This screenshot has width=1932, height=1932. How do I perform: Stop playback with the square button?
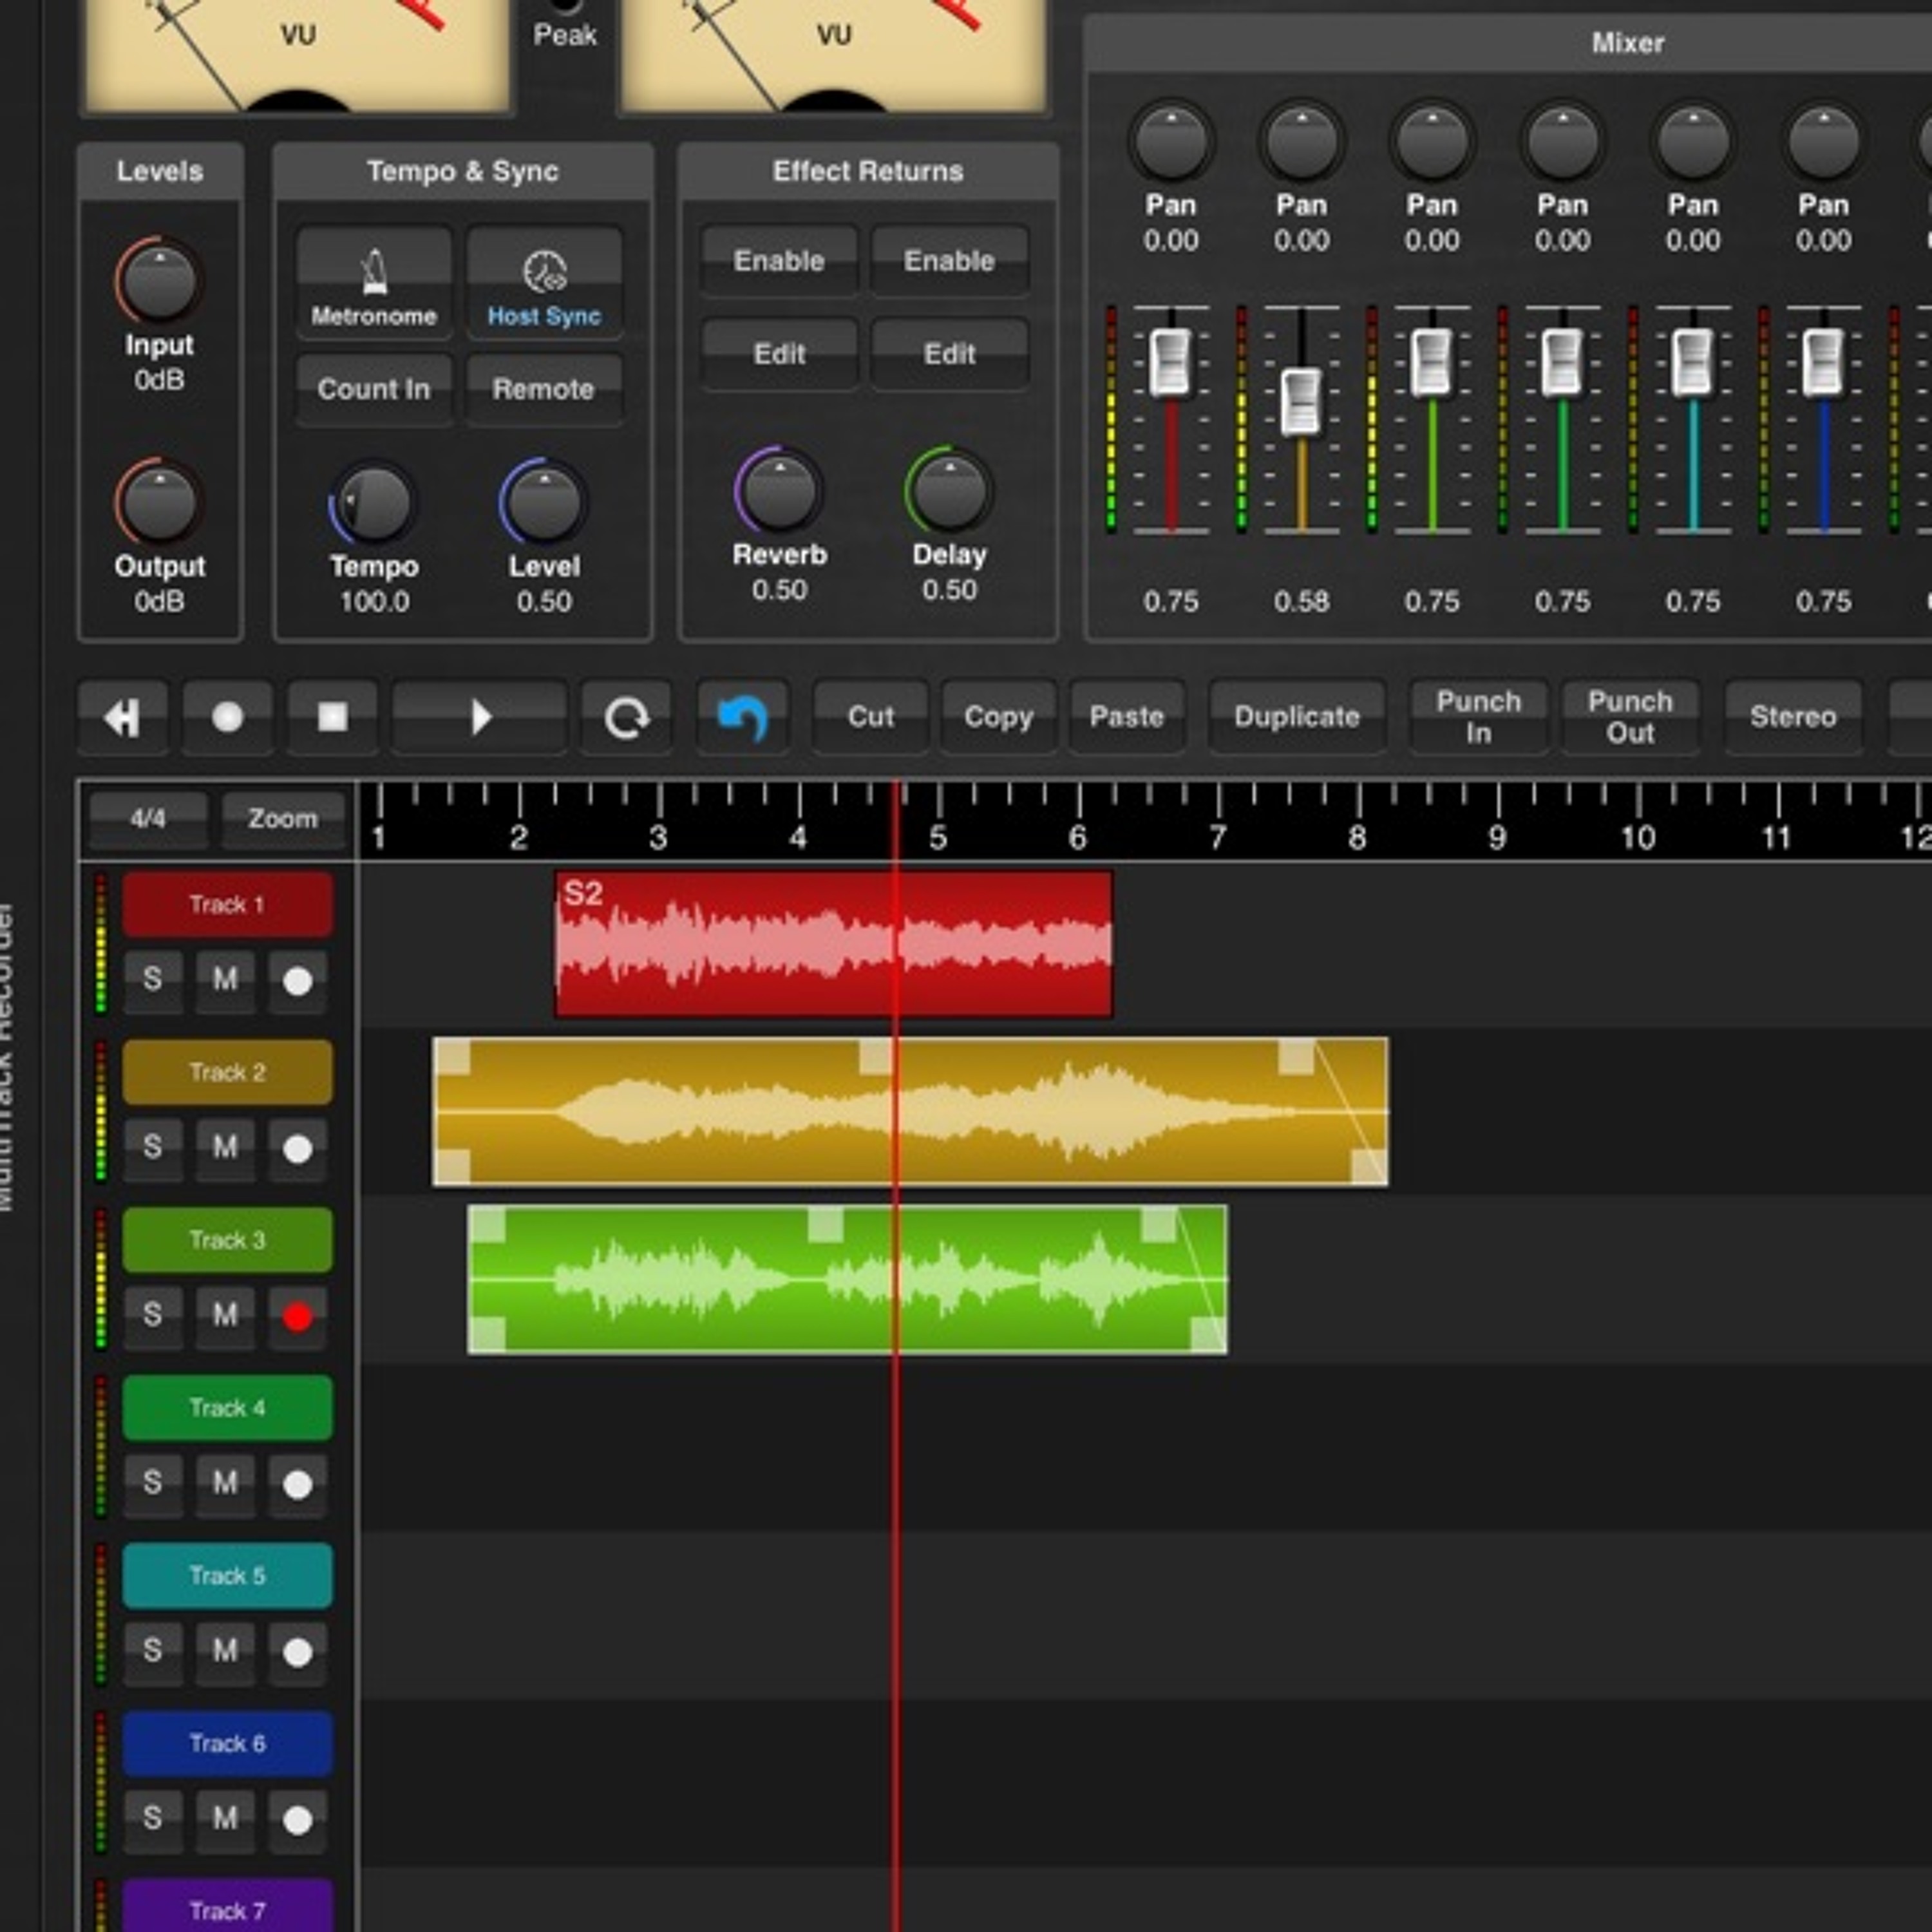pos(332,717)
